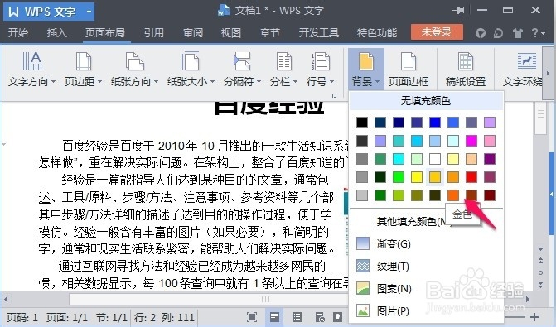The height and width of the screenshot is (327, 556).
Task: Choose 无填充颜色 no fill option
Action: 426,101
